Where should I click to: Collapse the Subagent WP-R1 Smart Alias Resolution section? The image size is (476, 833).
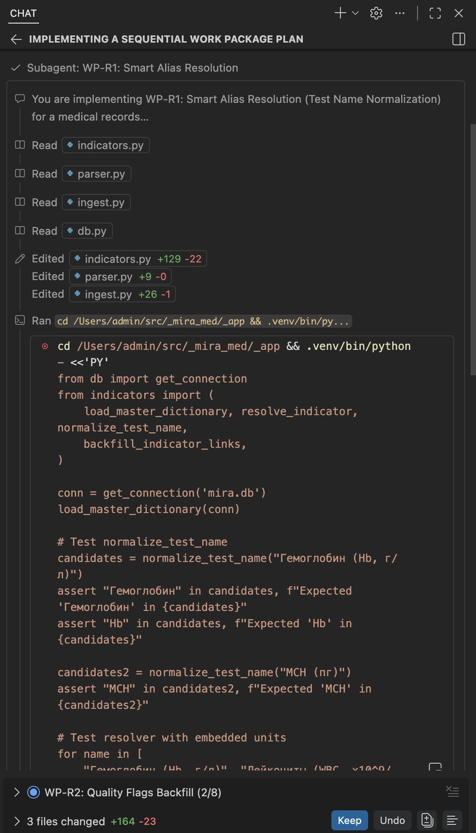pos(16,68)
